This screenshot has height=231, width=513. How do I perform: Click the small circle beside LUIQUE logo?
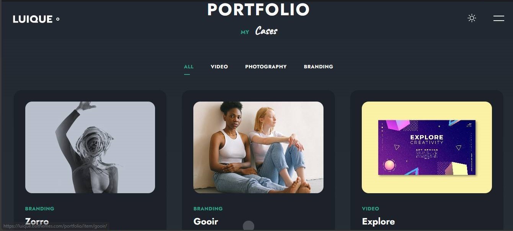[58, 19]
